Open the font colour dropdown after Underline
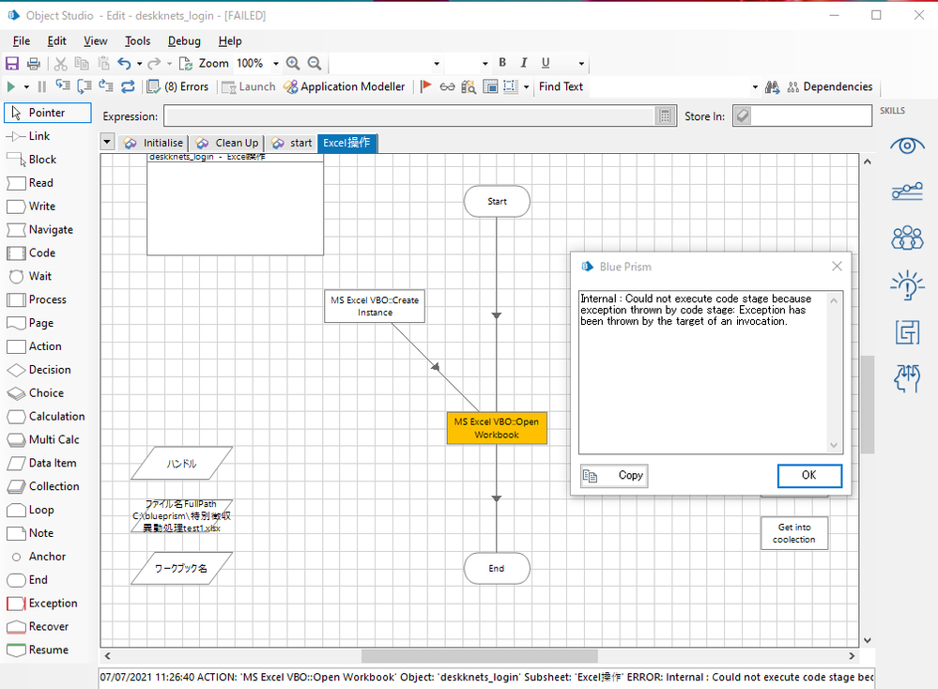Screen dimensions: 938x689 coord(581,64)
